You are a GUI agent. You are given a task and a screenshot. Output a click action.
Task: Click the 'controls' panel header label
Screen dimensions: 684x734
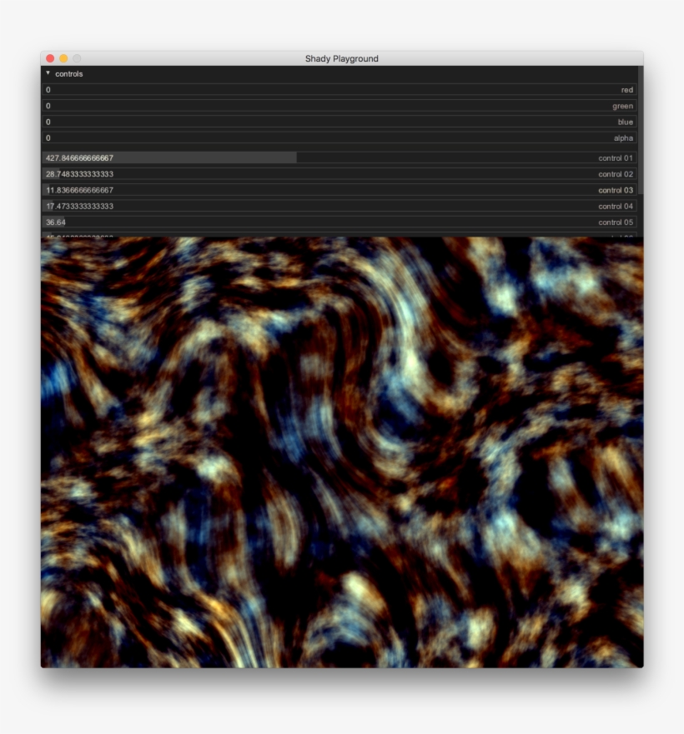point(69,74)
